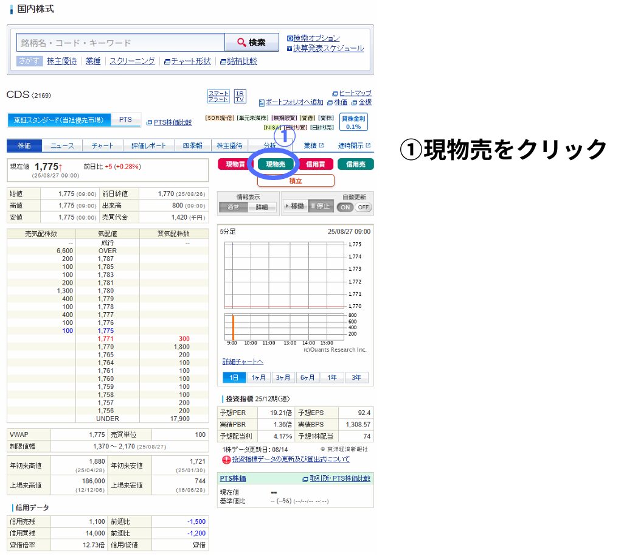Screen dimensions: 621x558
Task: Focus the stock name search field
Action: tap(120, 43)
